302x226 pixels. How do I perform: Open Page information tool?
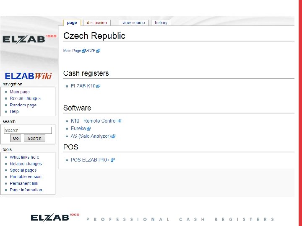[26, 190]
